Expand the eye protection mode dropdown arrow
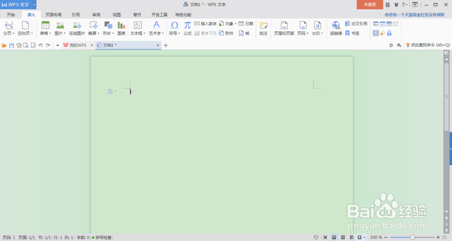The width and height of the screenshot is (452, 241). [364, 237]
